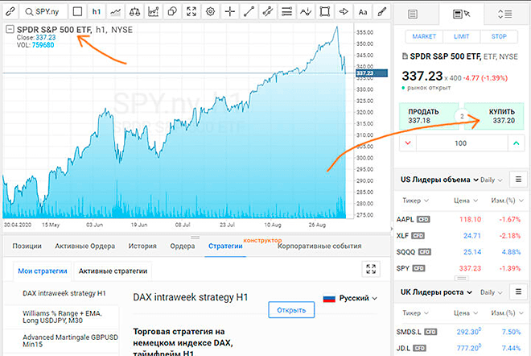Click the overlapping shapes icon
Screen dimensions: 531x356
point(172,12)
